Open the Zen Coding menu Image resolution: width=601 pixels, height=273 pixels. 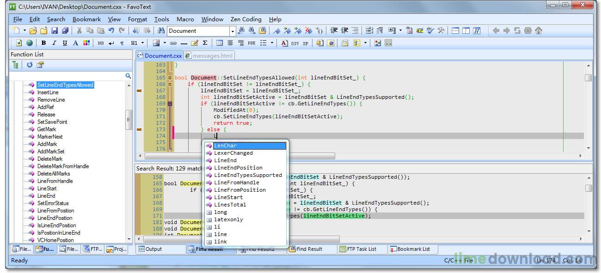pos(245,19)
